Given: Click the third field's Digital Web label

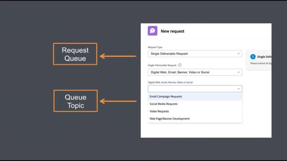Looking at the screenshot, I should (x=170, y=82).
